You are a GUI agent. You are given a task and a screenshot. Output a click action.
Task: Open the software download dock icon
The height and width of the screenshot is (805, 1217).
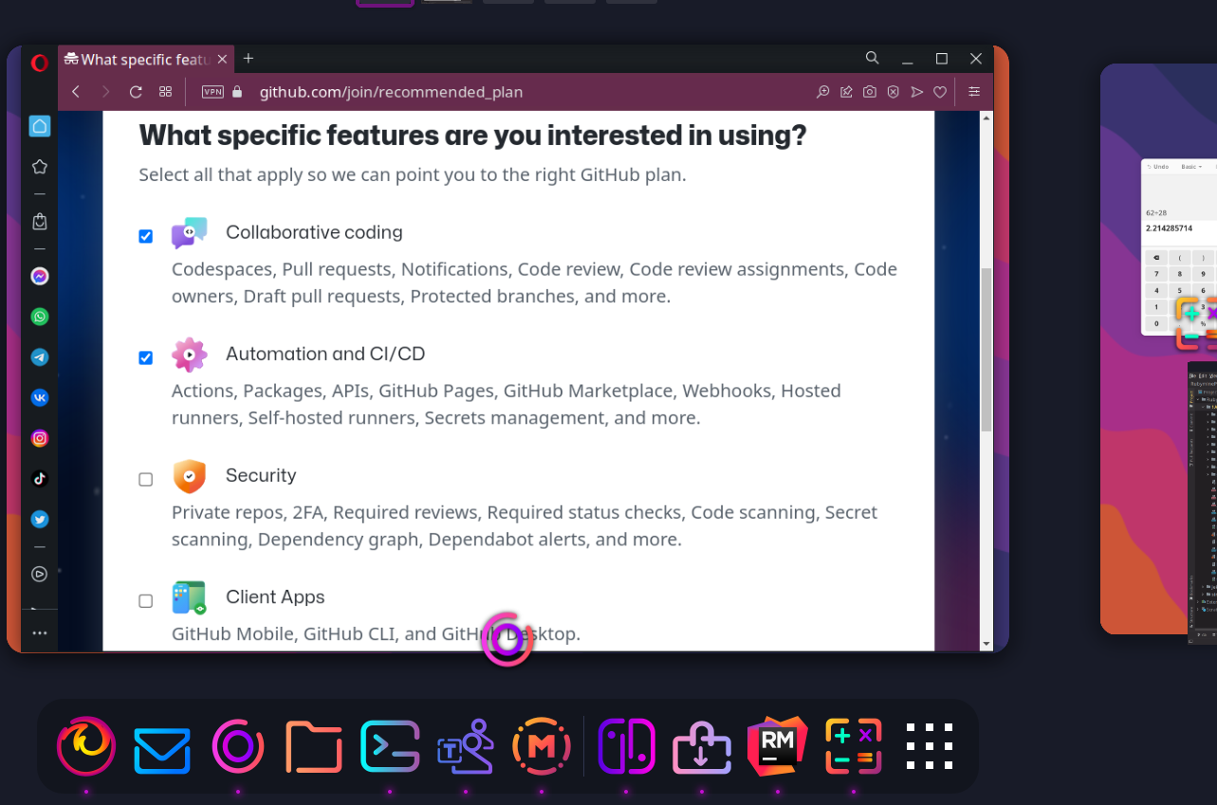pos(702,749)
